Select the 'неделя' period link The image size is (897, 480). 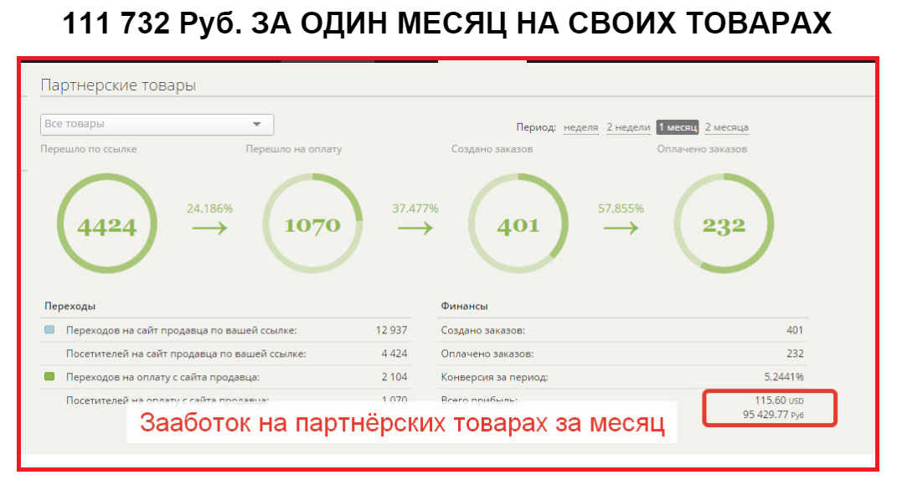pos(580,127)
